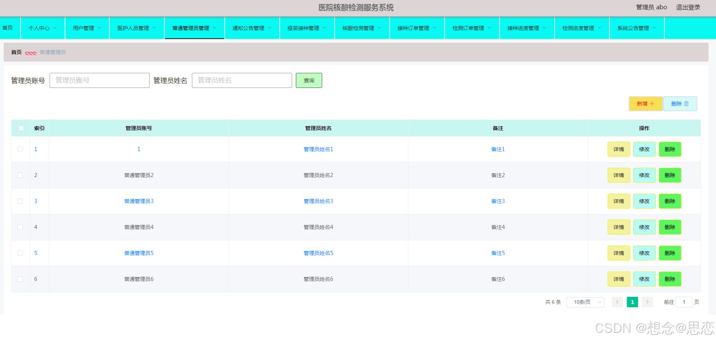
Task: Go to next page arrow
Action: (647, 302)
